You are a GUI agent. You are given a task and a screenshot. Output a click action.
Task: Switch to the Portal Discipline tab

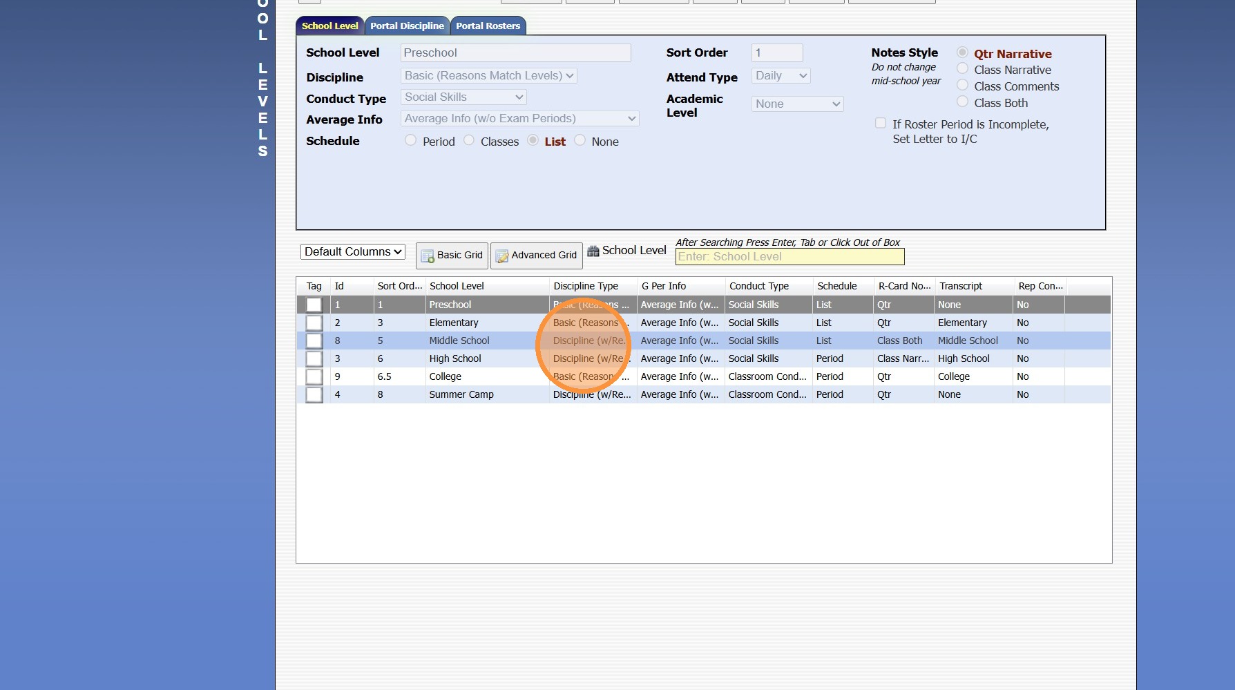click(x=407, y=26)
